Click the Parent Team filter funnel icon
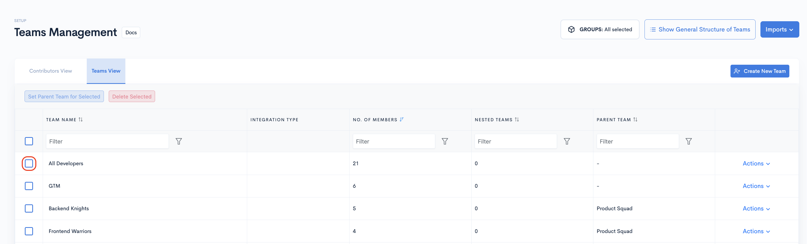807x244 pixels. click(x=689, y=141)
